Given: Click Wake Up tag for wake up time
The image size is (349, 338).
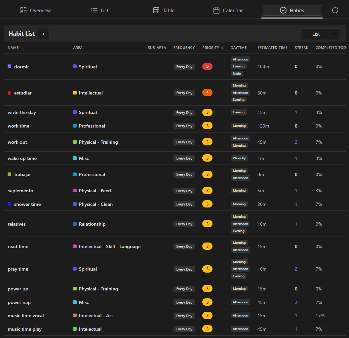Looking at the screenshot, I should click(x=240, y=158).
